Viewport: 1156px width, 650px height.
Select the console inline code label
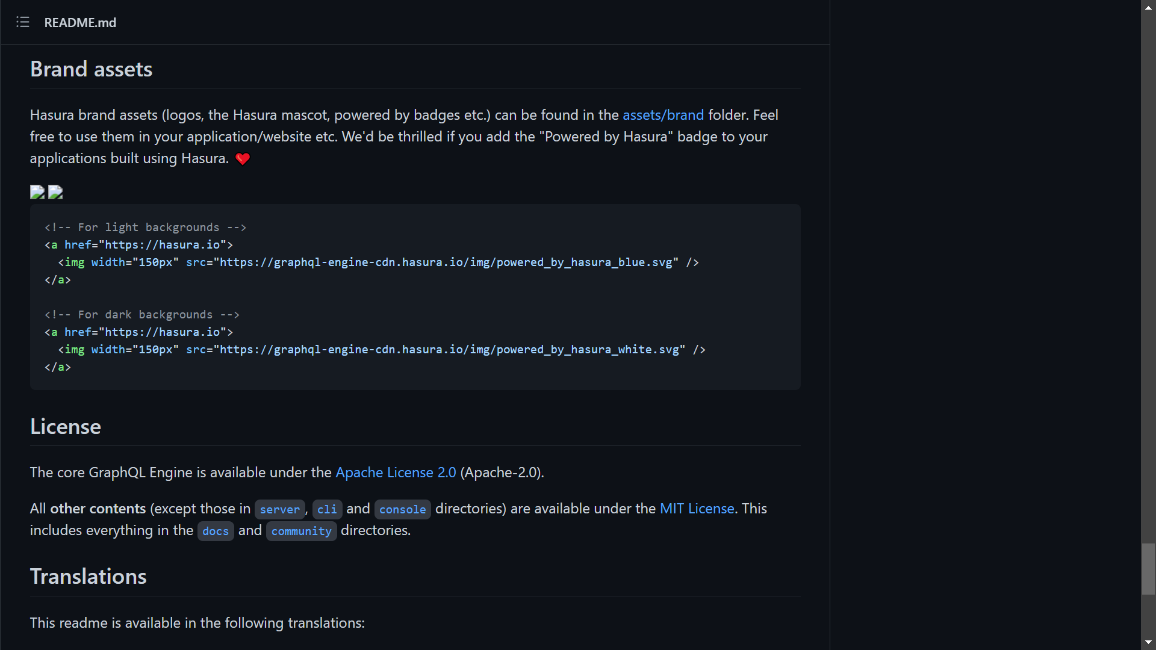(x=402, y=509)
